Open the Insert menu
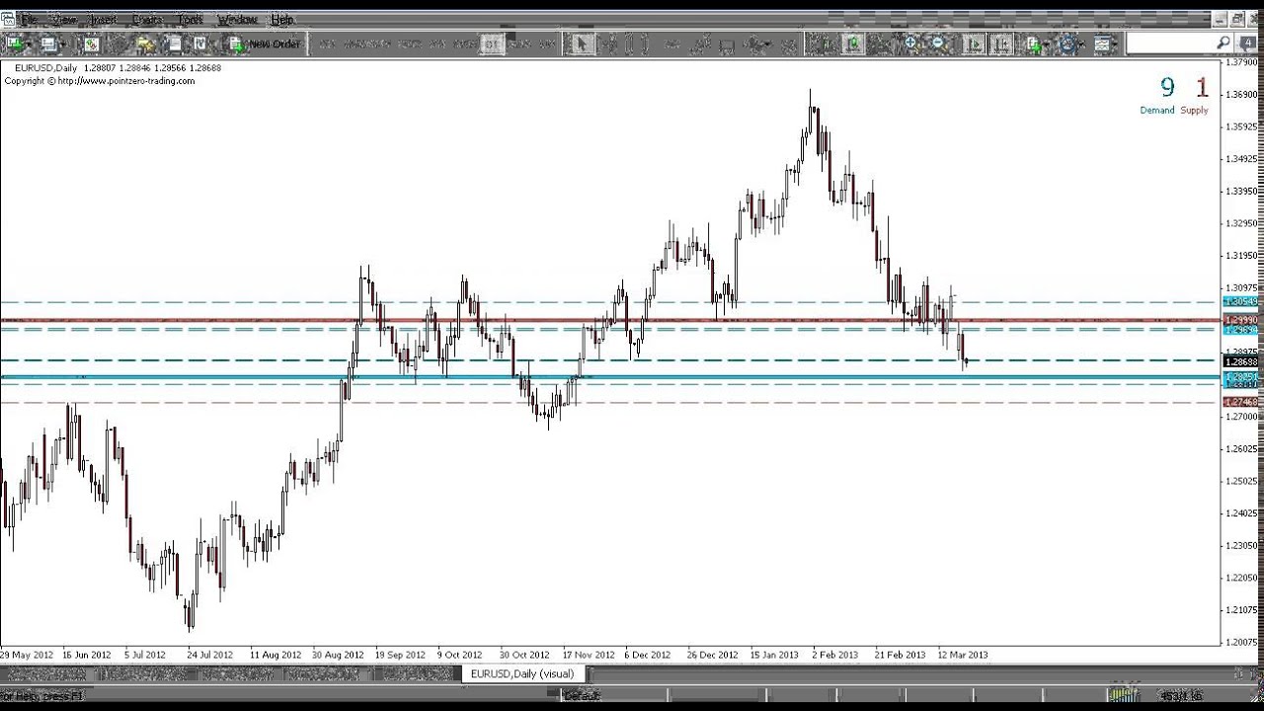The width and height of the screenshot is (1264, 711). (103, 19)
